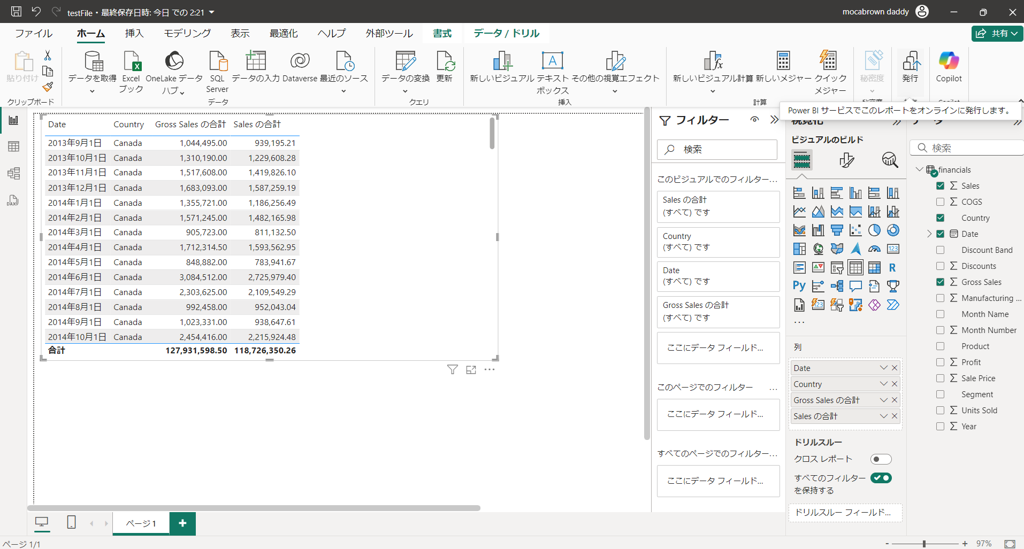Select the pie chart visual
The height and width of the screenshot is (549, 1024).
coord(874,230)
